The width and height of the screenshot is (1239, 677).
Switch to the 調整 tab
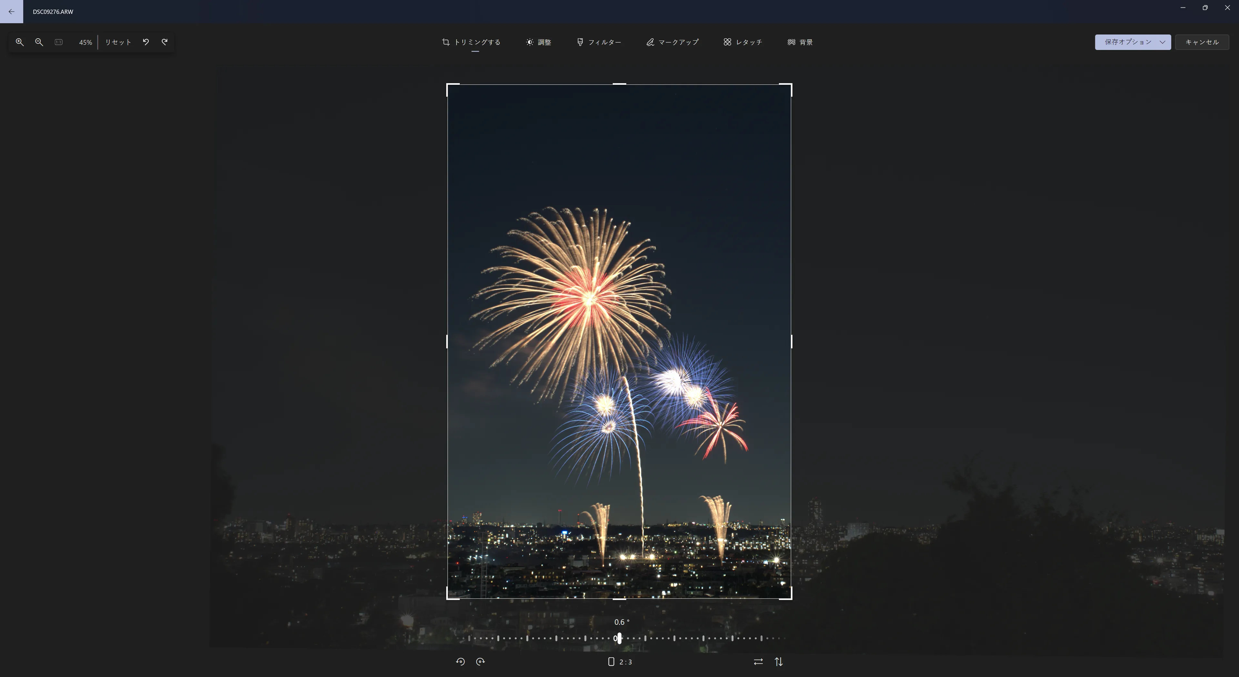pos(539,42)
